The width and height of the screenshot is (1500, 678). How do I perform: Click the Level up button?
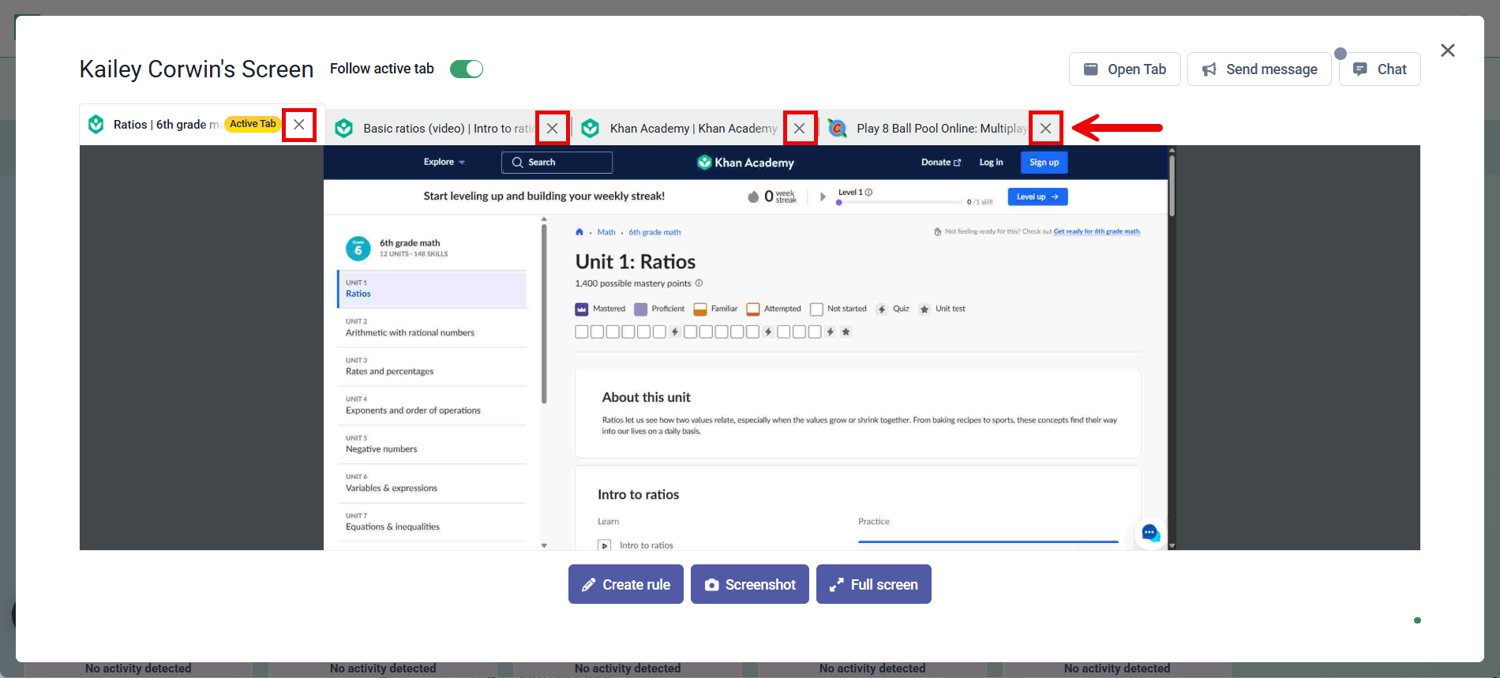pyautogui.click(x=1038, y=197)
